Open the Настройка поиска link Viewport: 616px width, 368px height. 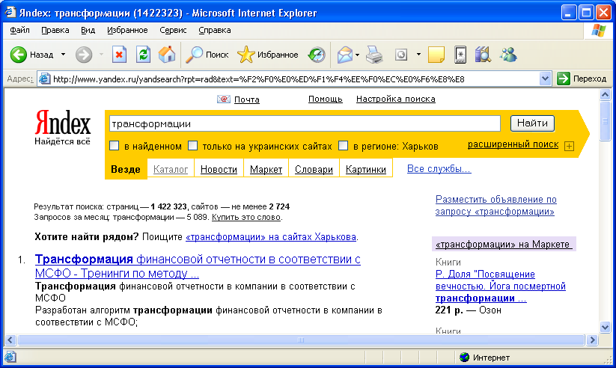[396, 99]
